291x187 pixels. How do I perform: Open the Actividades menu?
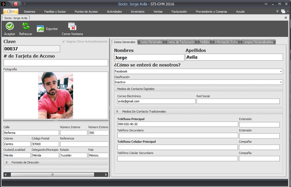(x=114, y=12)
